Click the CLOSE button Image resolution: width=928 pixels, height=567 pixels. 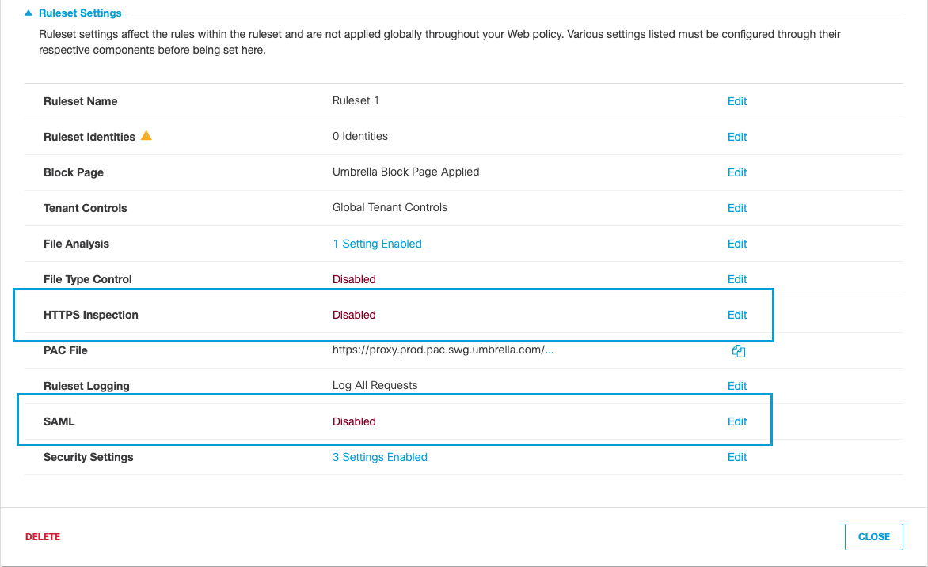(873, 536)
